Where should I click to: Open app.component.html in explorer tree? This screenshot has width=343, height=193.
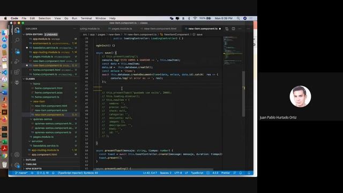point(44,154)
